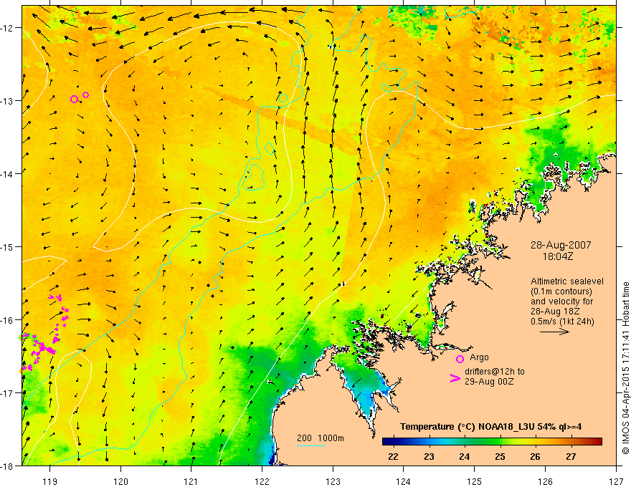Click the smaller Argo float circle near -13
The image size is (631, 487).
[86, 95]
